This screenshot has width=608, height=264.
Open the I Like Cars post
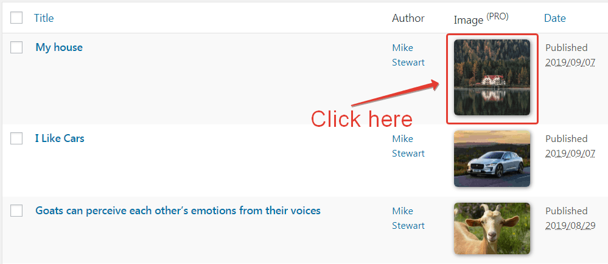(60, 138)
